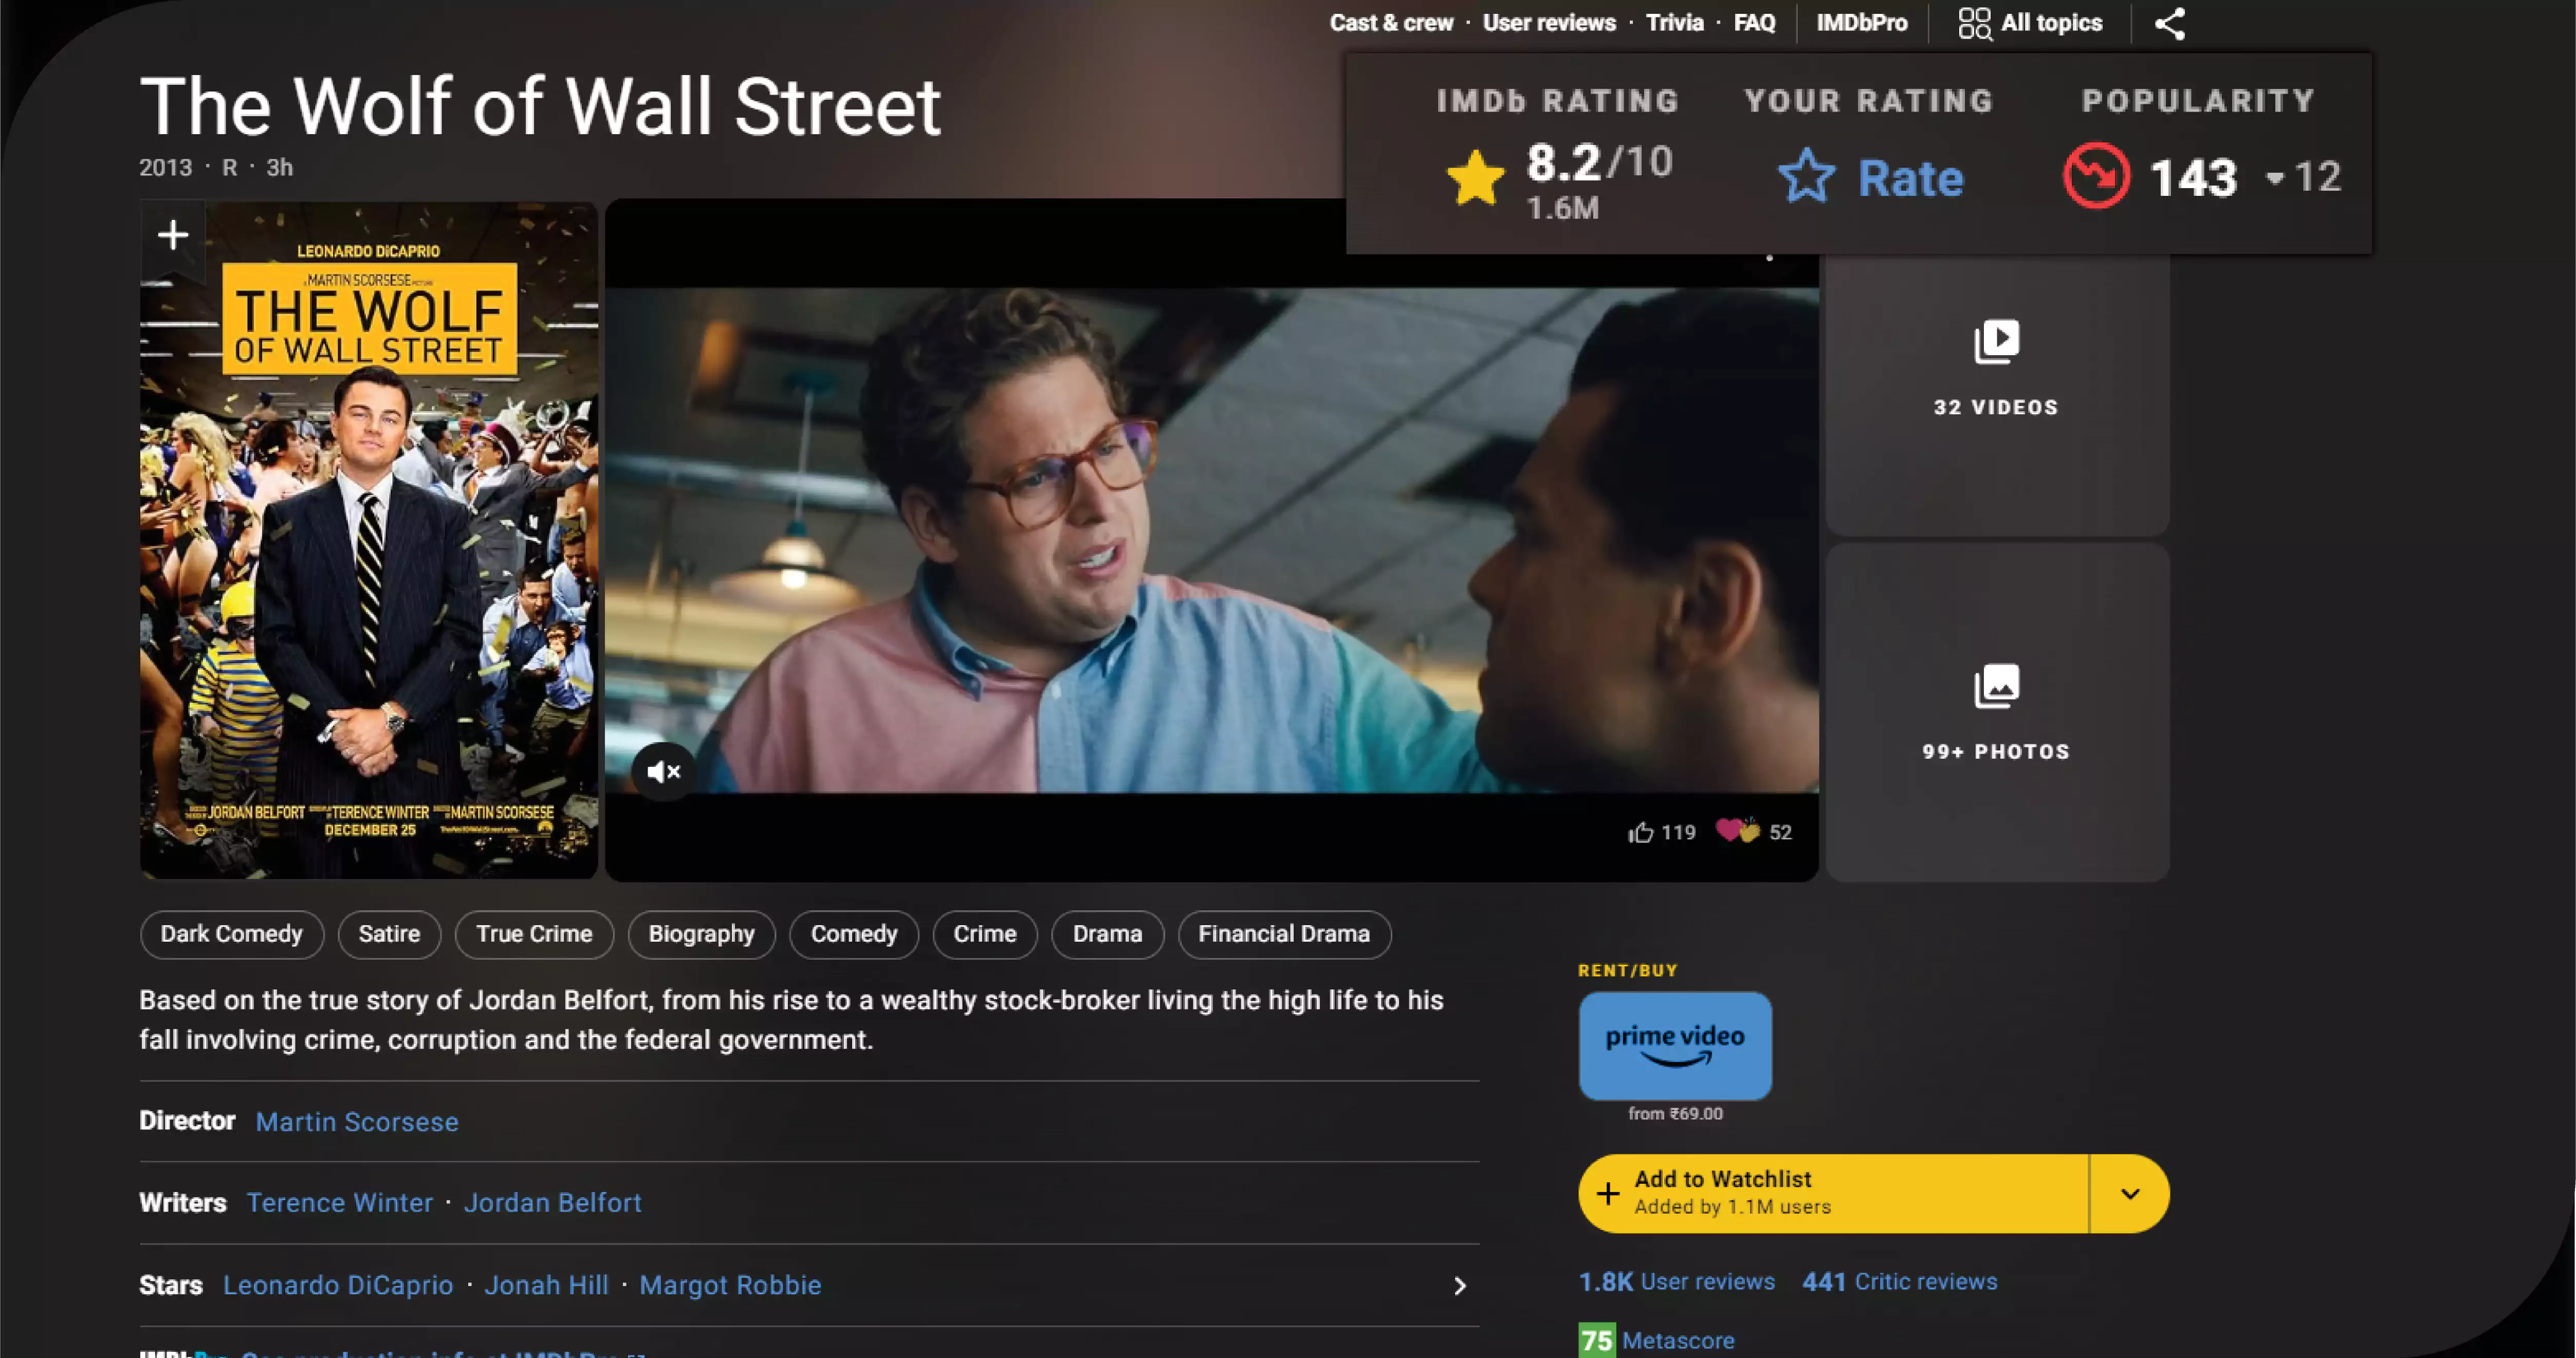Click the 2013 release year

click(x=165, y=167)
